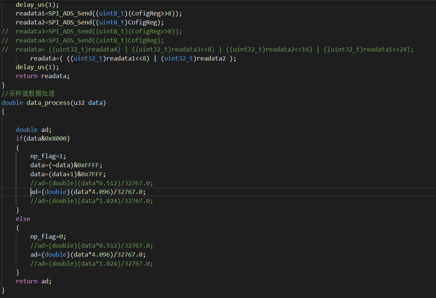
Task: Click the active 'readata=( ((uint32_t)readata1<<8)' line
Action: [133, 59]
